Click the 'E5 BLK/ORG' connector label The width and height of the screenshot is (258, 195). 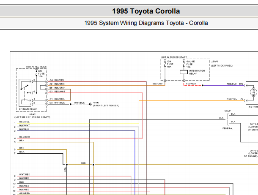pyautogui.click(x=57, y=88)
